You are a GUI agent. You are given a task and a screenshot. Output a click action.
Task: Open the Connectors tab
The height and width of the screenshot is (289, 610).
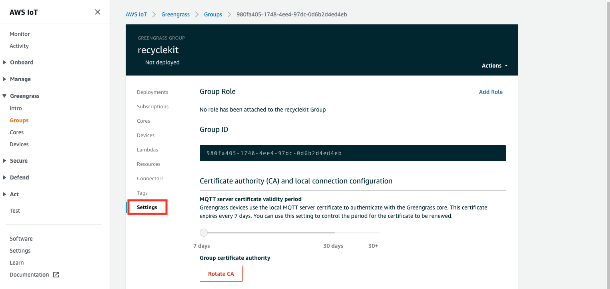150,178
